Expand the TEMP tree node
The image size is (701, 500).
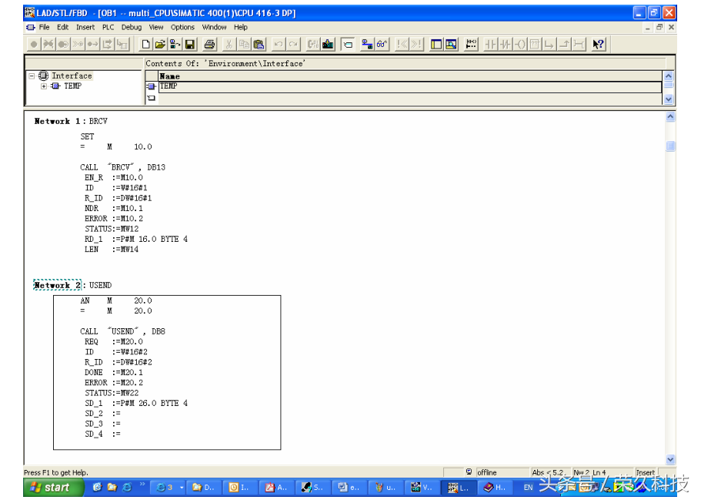(44, 86)
